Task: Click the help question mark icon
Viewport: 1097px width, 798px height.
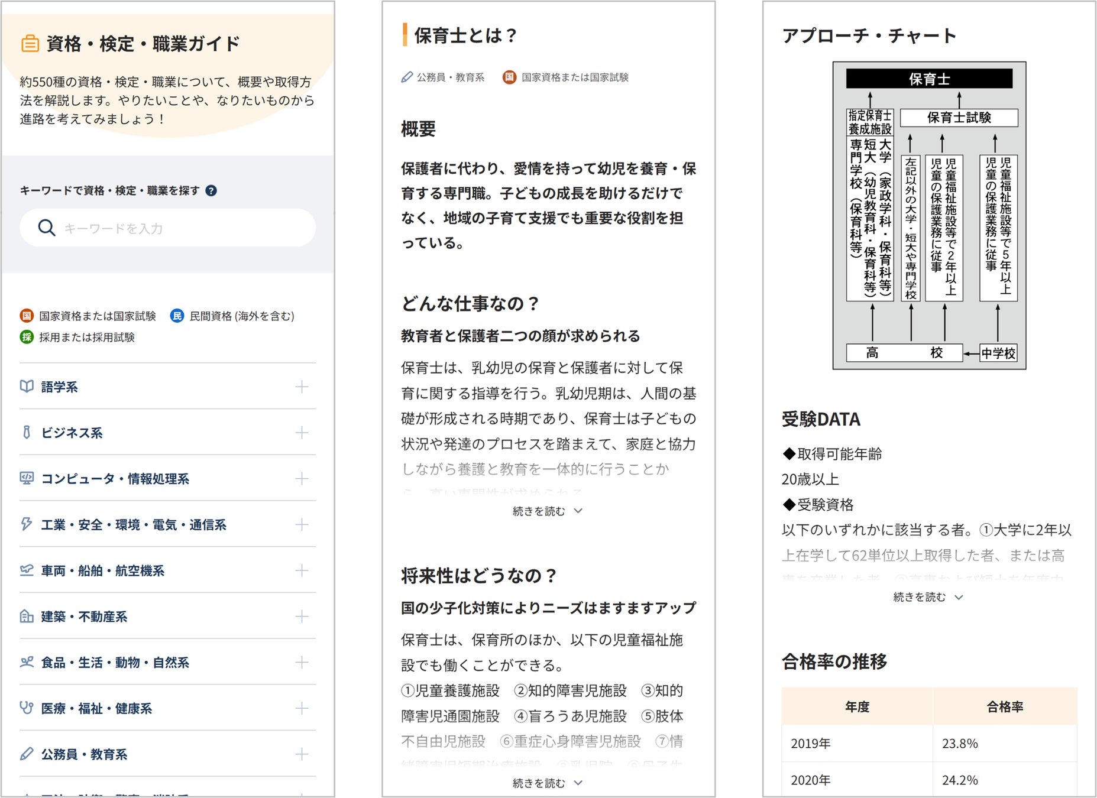Action: pyautogui.click(x=211, y=190)
